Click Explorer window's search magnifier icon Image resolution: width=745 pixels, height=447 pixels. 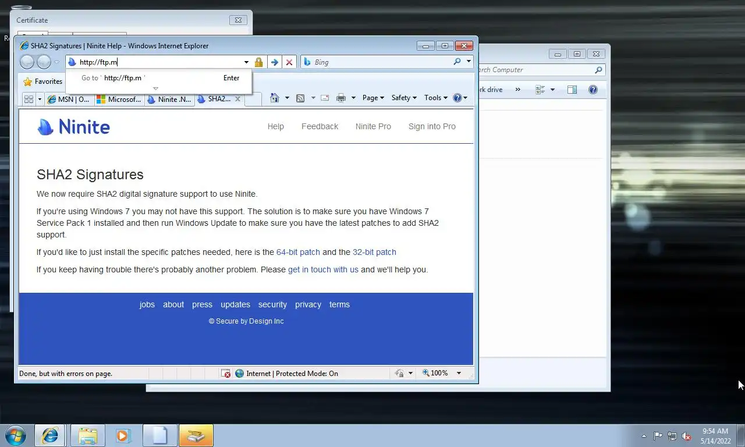click(598, 70)
